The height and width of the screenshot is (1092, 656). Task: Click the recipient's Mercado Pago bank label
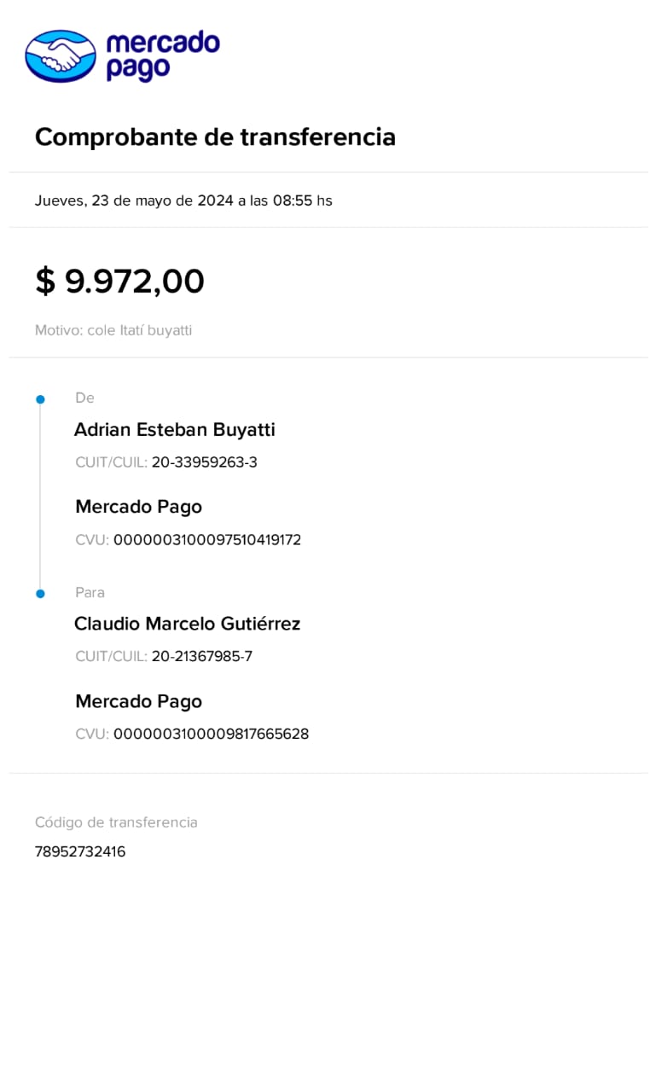coord(138,701)
